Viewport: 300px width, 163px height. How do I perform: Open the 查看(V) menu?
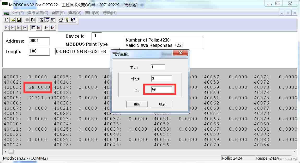[75, 13]
